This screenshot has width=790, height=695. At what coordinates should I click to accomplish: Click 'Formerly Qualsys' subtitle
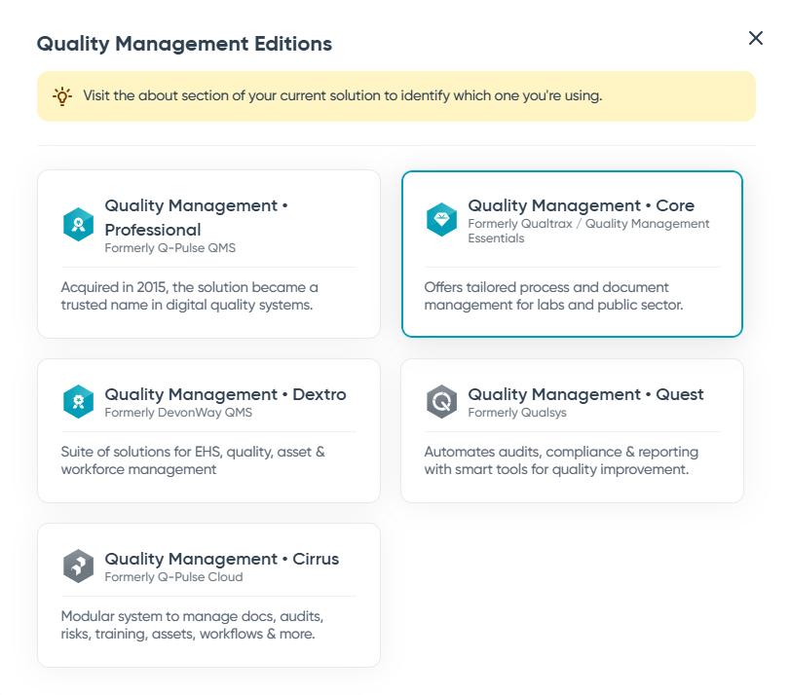click(x=516, y=413)
